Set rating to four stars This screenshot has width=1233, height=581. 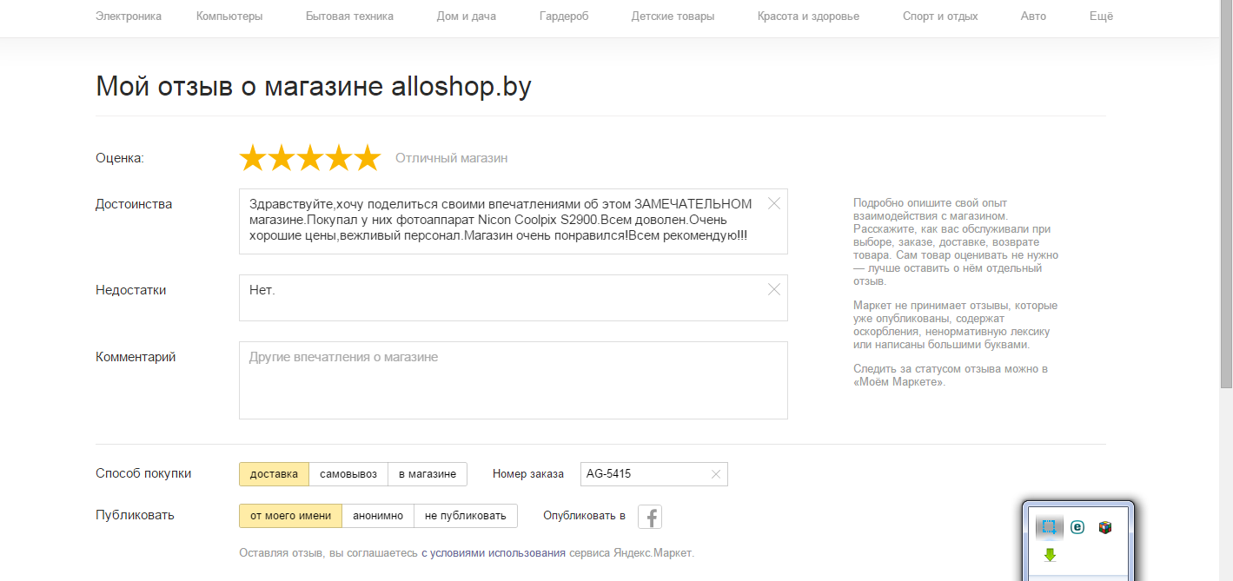(339, 158)
